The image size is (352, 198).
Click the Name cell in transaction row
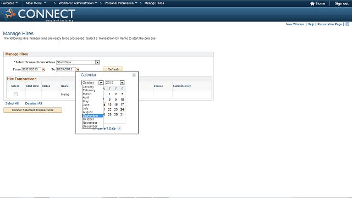point(65,95)
